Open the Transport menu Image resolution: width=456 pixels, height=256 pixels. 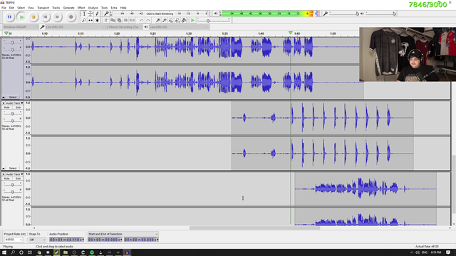[x=43, y=8]
